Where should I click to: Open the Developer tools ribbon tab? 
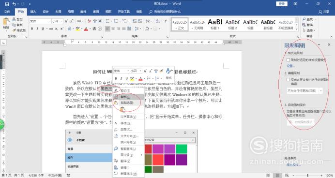(124, 12)
